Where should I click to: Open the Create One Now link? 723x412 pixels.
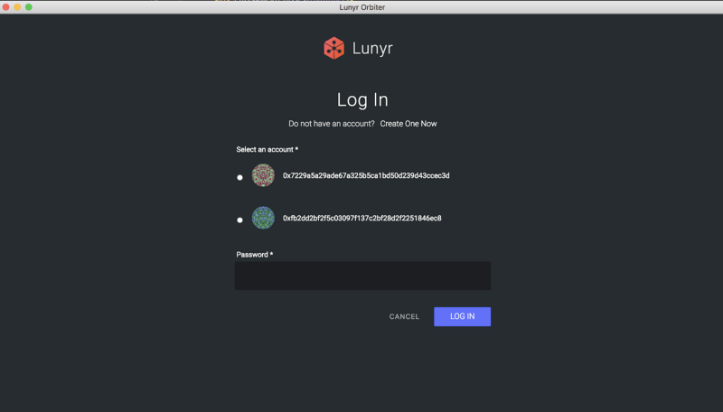(408, 124)
